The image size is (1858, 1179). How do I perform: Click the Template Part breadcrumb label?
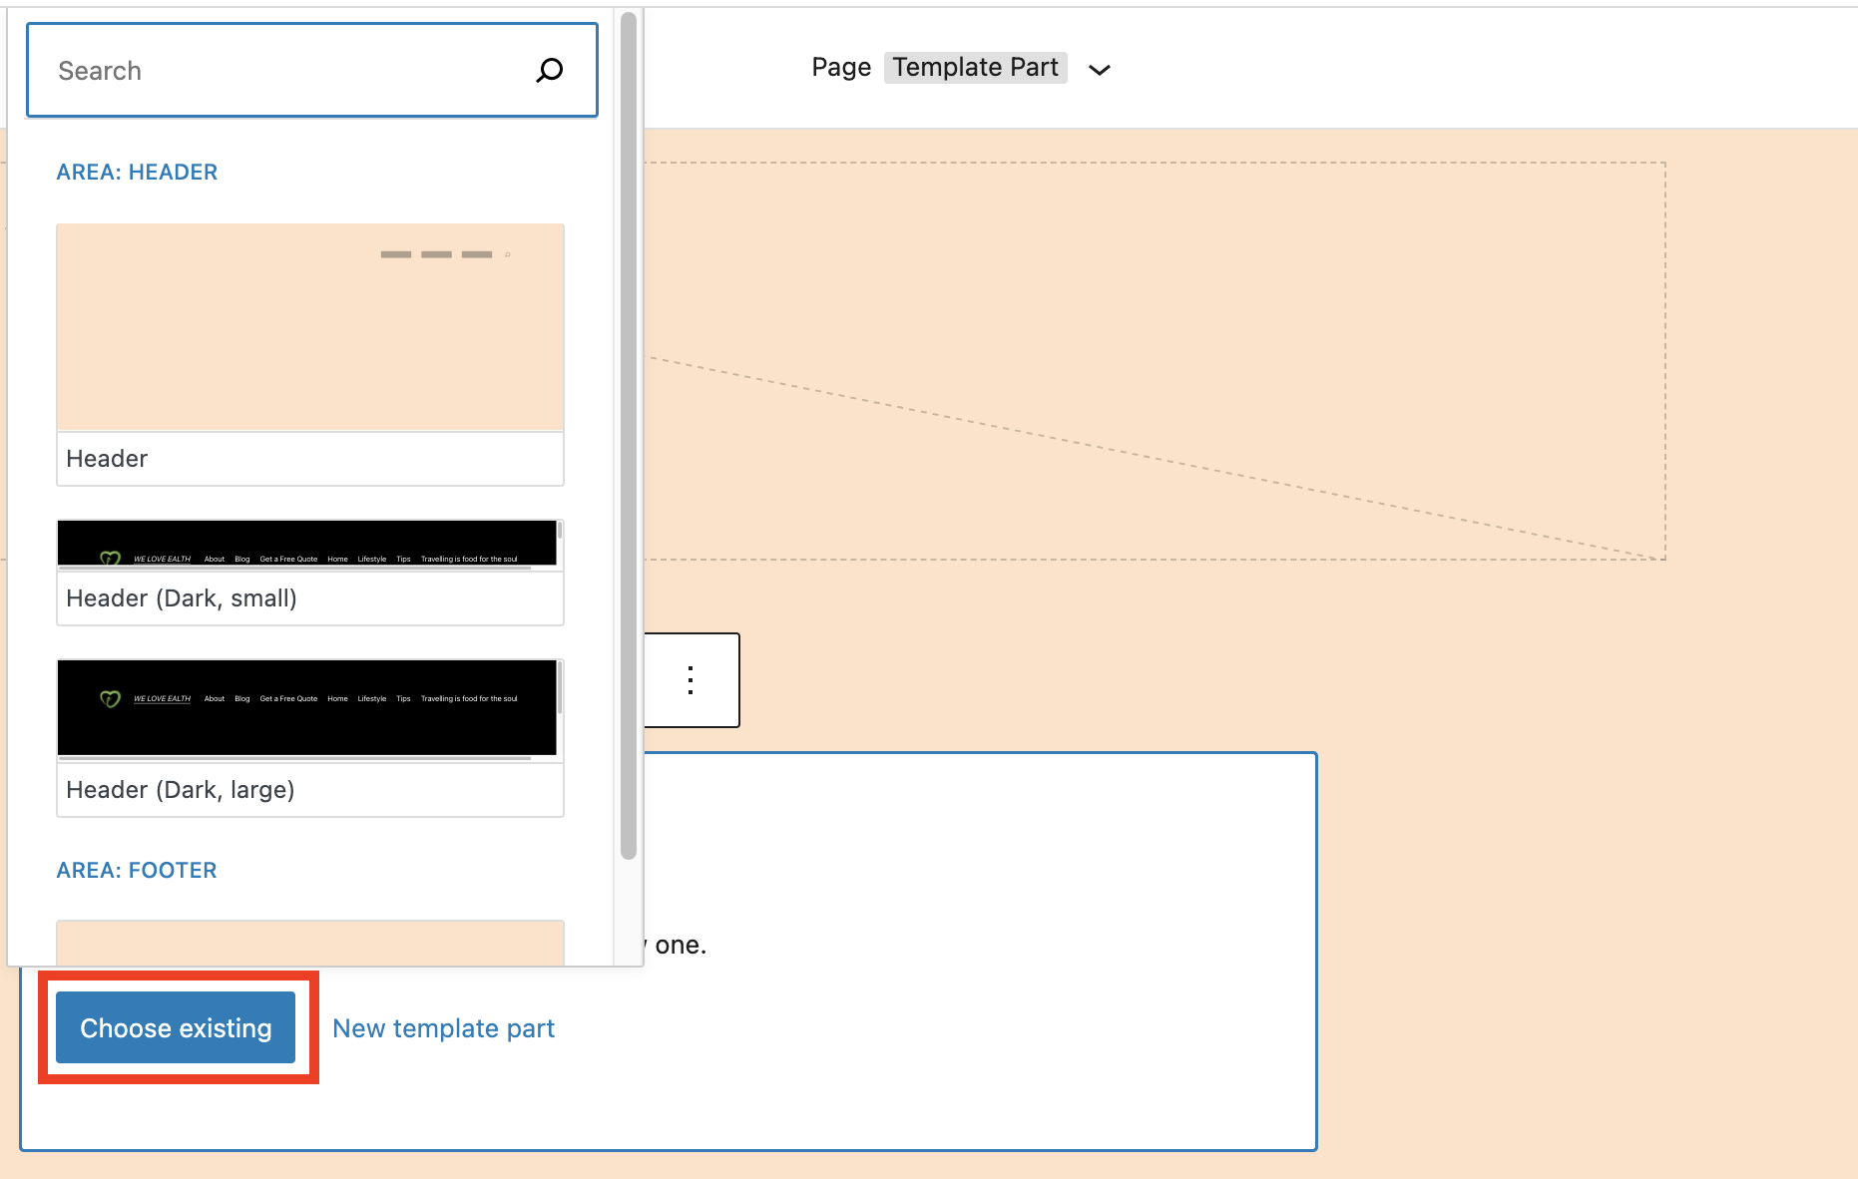tap(975, 67)
